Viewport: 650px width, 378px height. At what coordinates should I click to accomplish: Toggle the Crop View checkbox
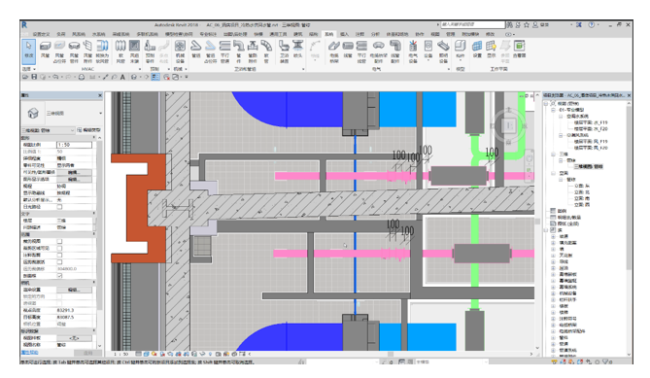59,241
